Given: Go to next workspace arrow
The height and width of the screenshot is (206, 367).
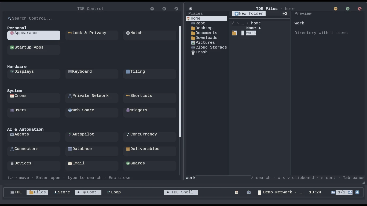Looking at the screenshot, I should (350, 192).
